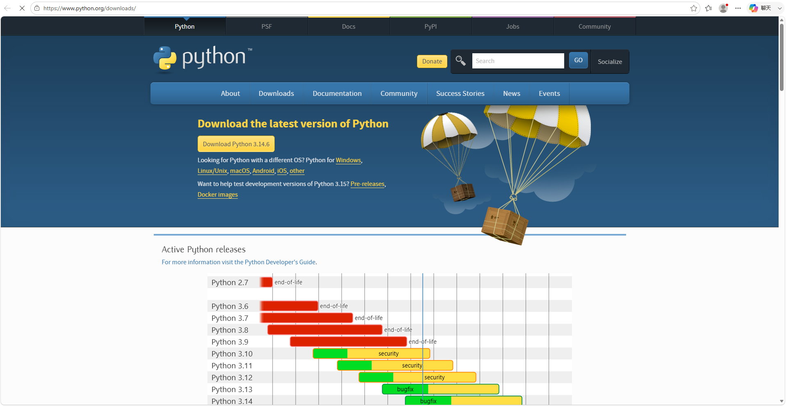Follow the iOS link

tap(282, 171)
